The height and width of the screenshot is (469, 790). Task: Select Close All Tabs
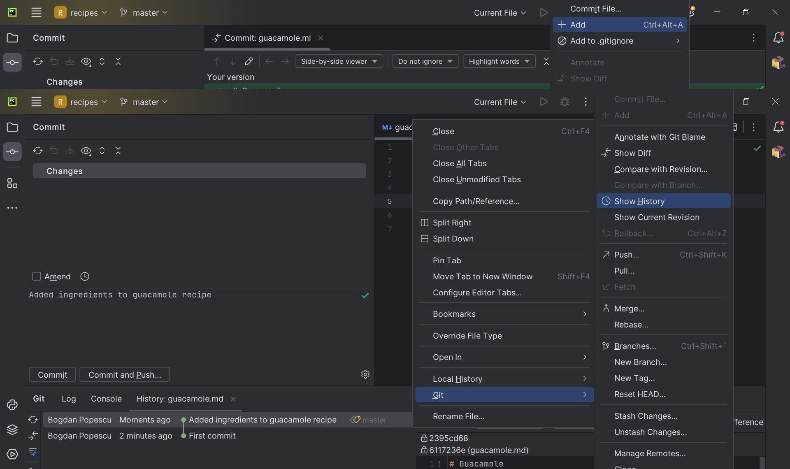tap(504, 163)
